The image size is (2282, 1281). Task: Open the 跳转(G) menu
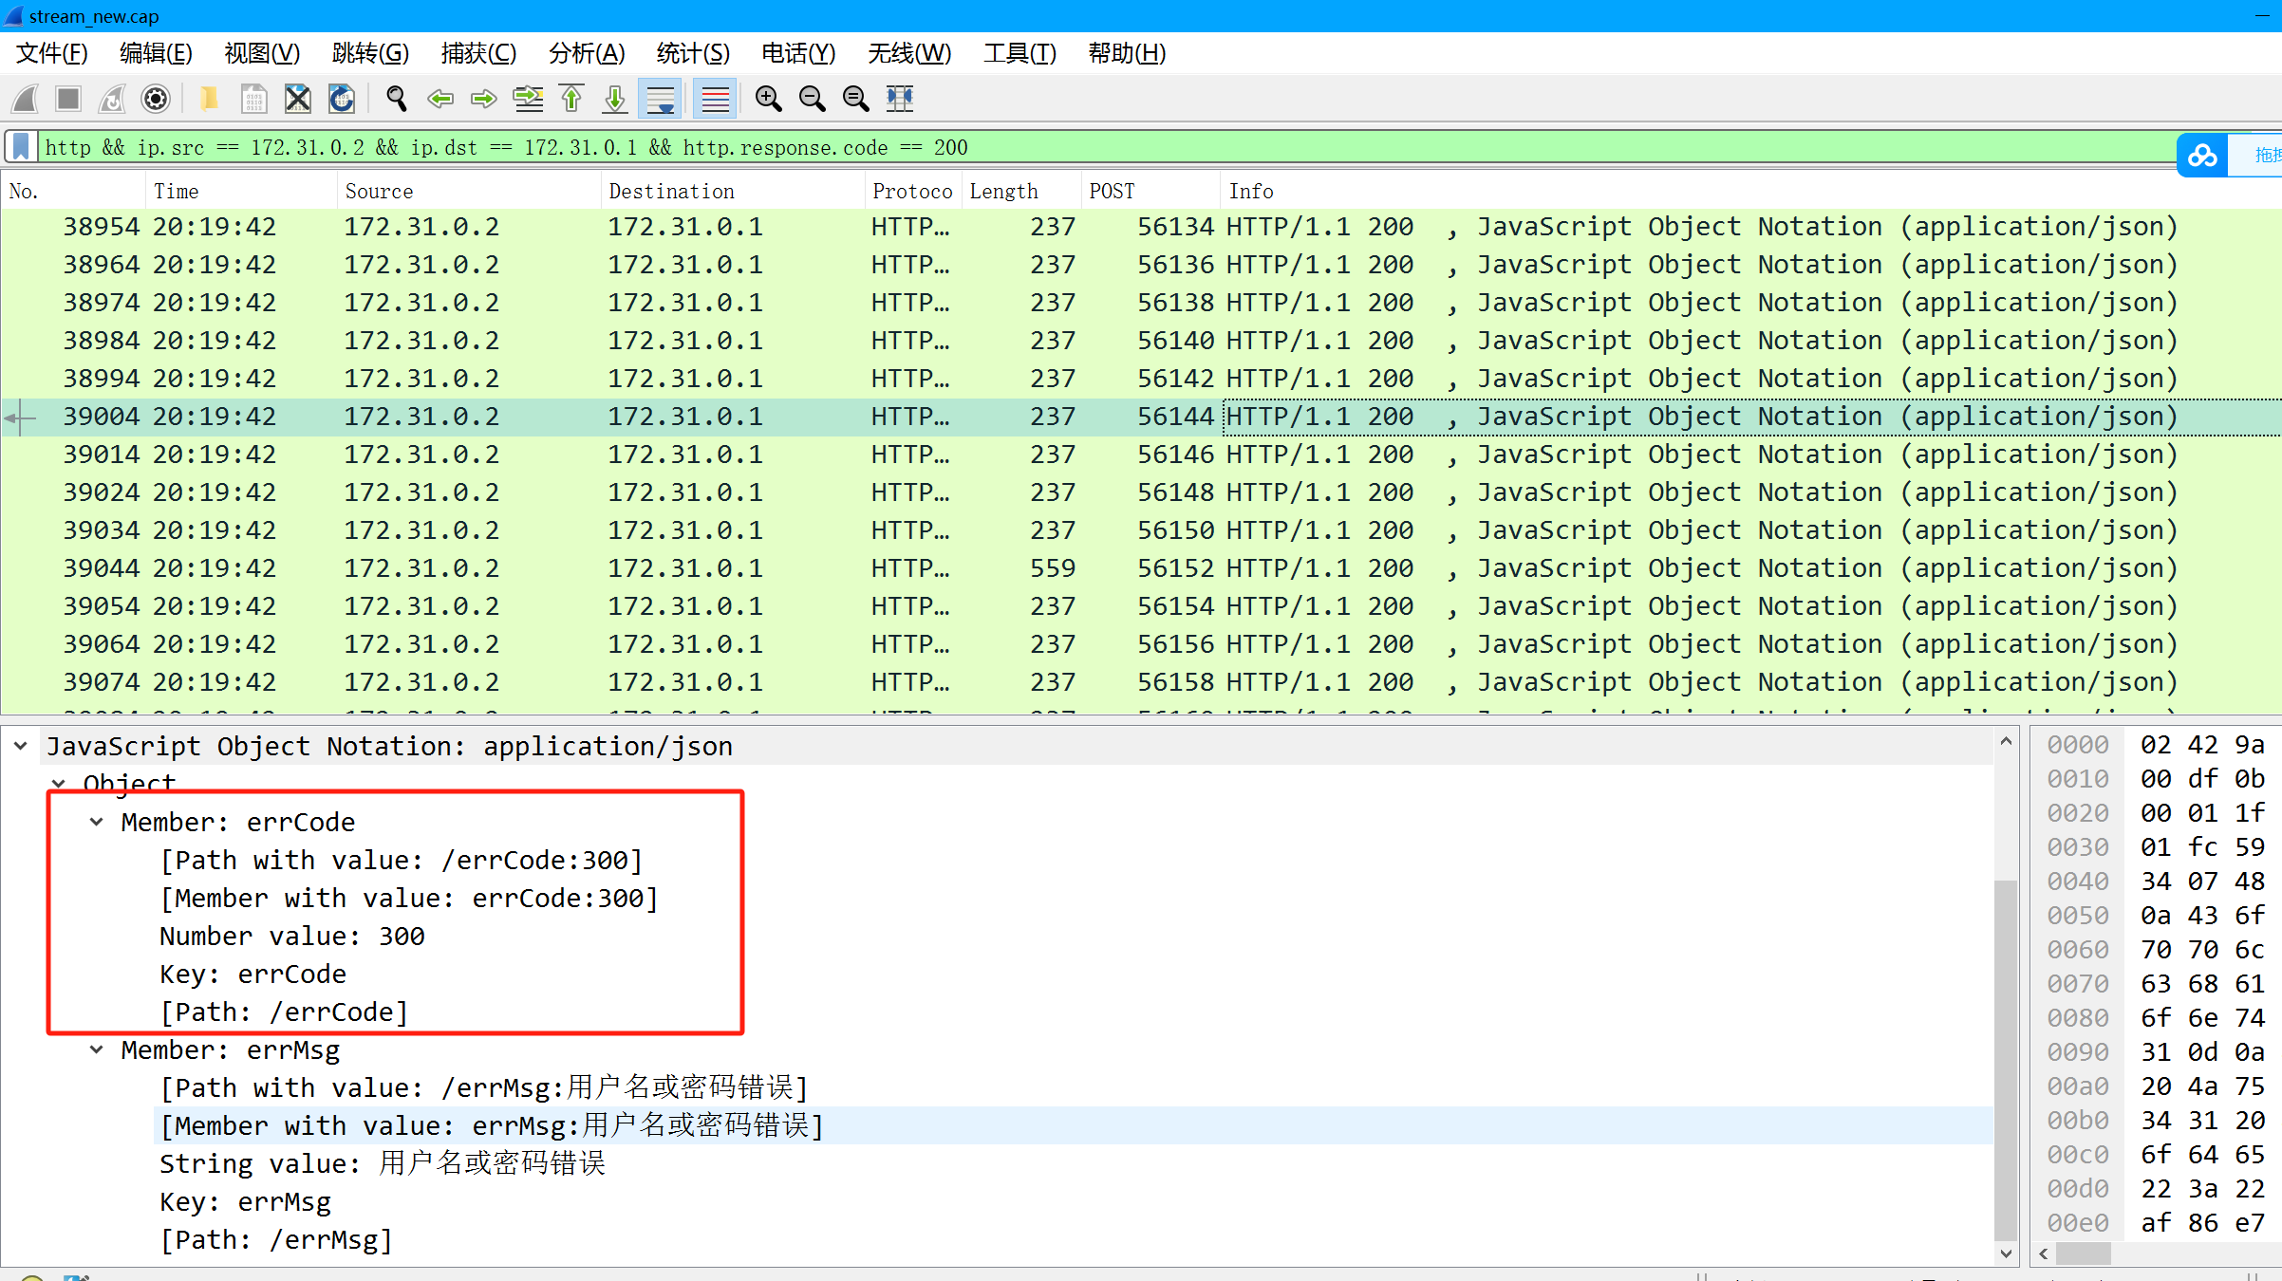tap(371, 53)
